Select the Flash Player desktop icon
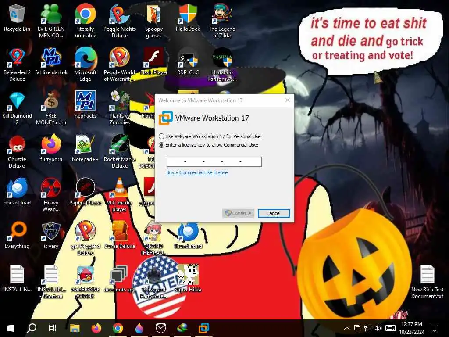Image resolution: width=449 pixels, height=337 pixels. click(154, 61)
